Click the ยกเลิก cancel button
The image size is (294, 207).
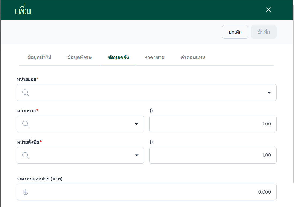[235, 32]
